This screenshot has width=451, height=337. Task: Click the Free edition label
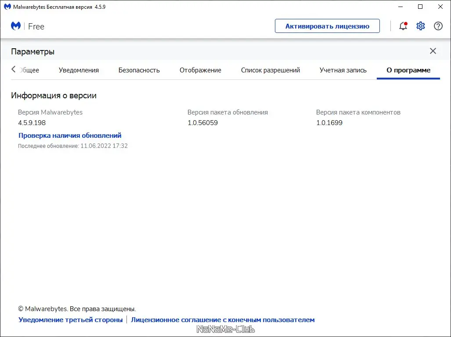(36, 26)
